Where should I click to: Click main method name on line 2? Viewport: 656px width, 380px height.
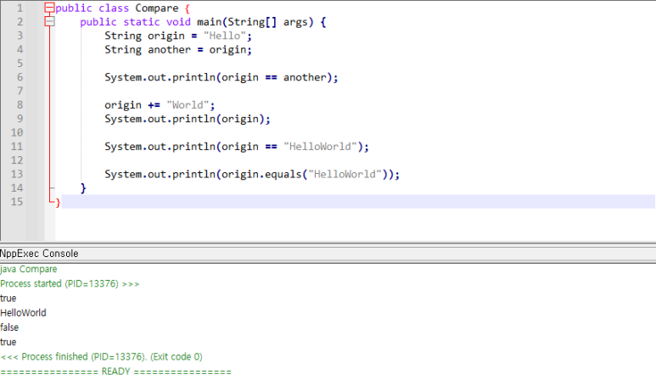tap(209, 22)
